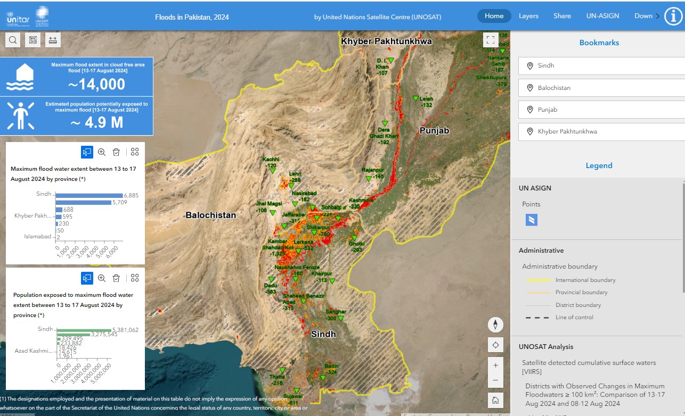Open the map search tool

tap(12, 39)
